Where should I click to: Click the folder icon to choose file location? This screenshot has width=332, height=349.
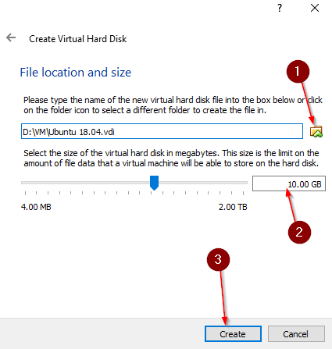(316, 131)
